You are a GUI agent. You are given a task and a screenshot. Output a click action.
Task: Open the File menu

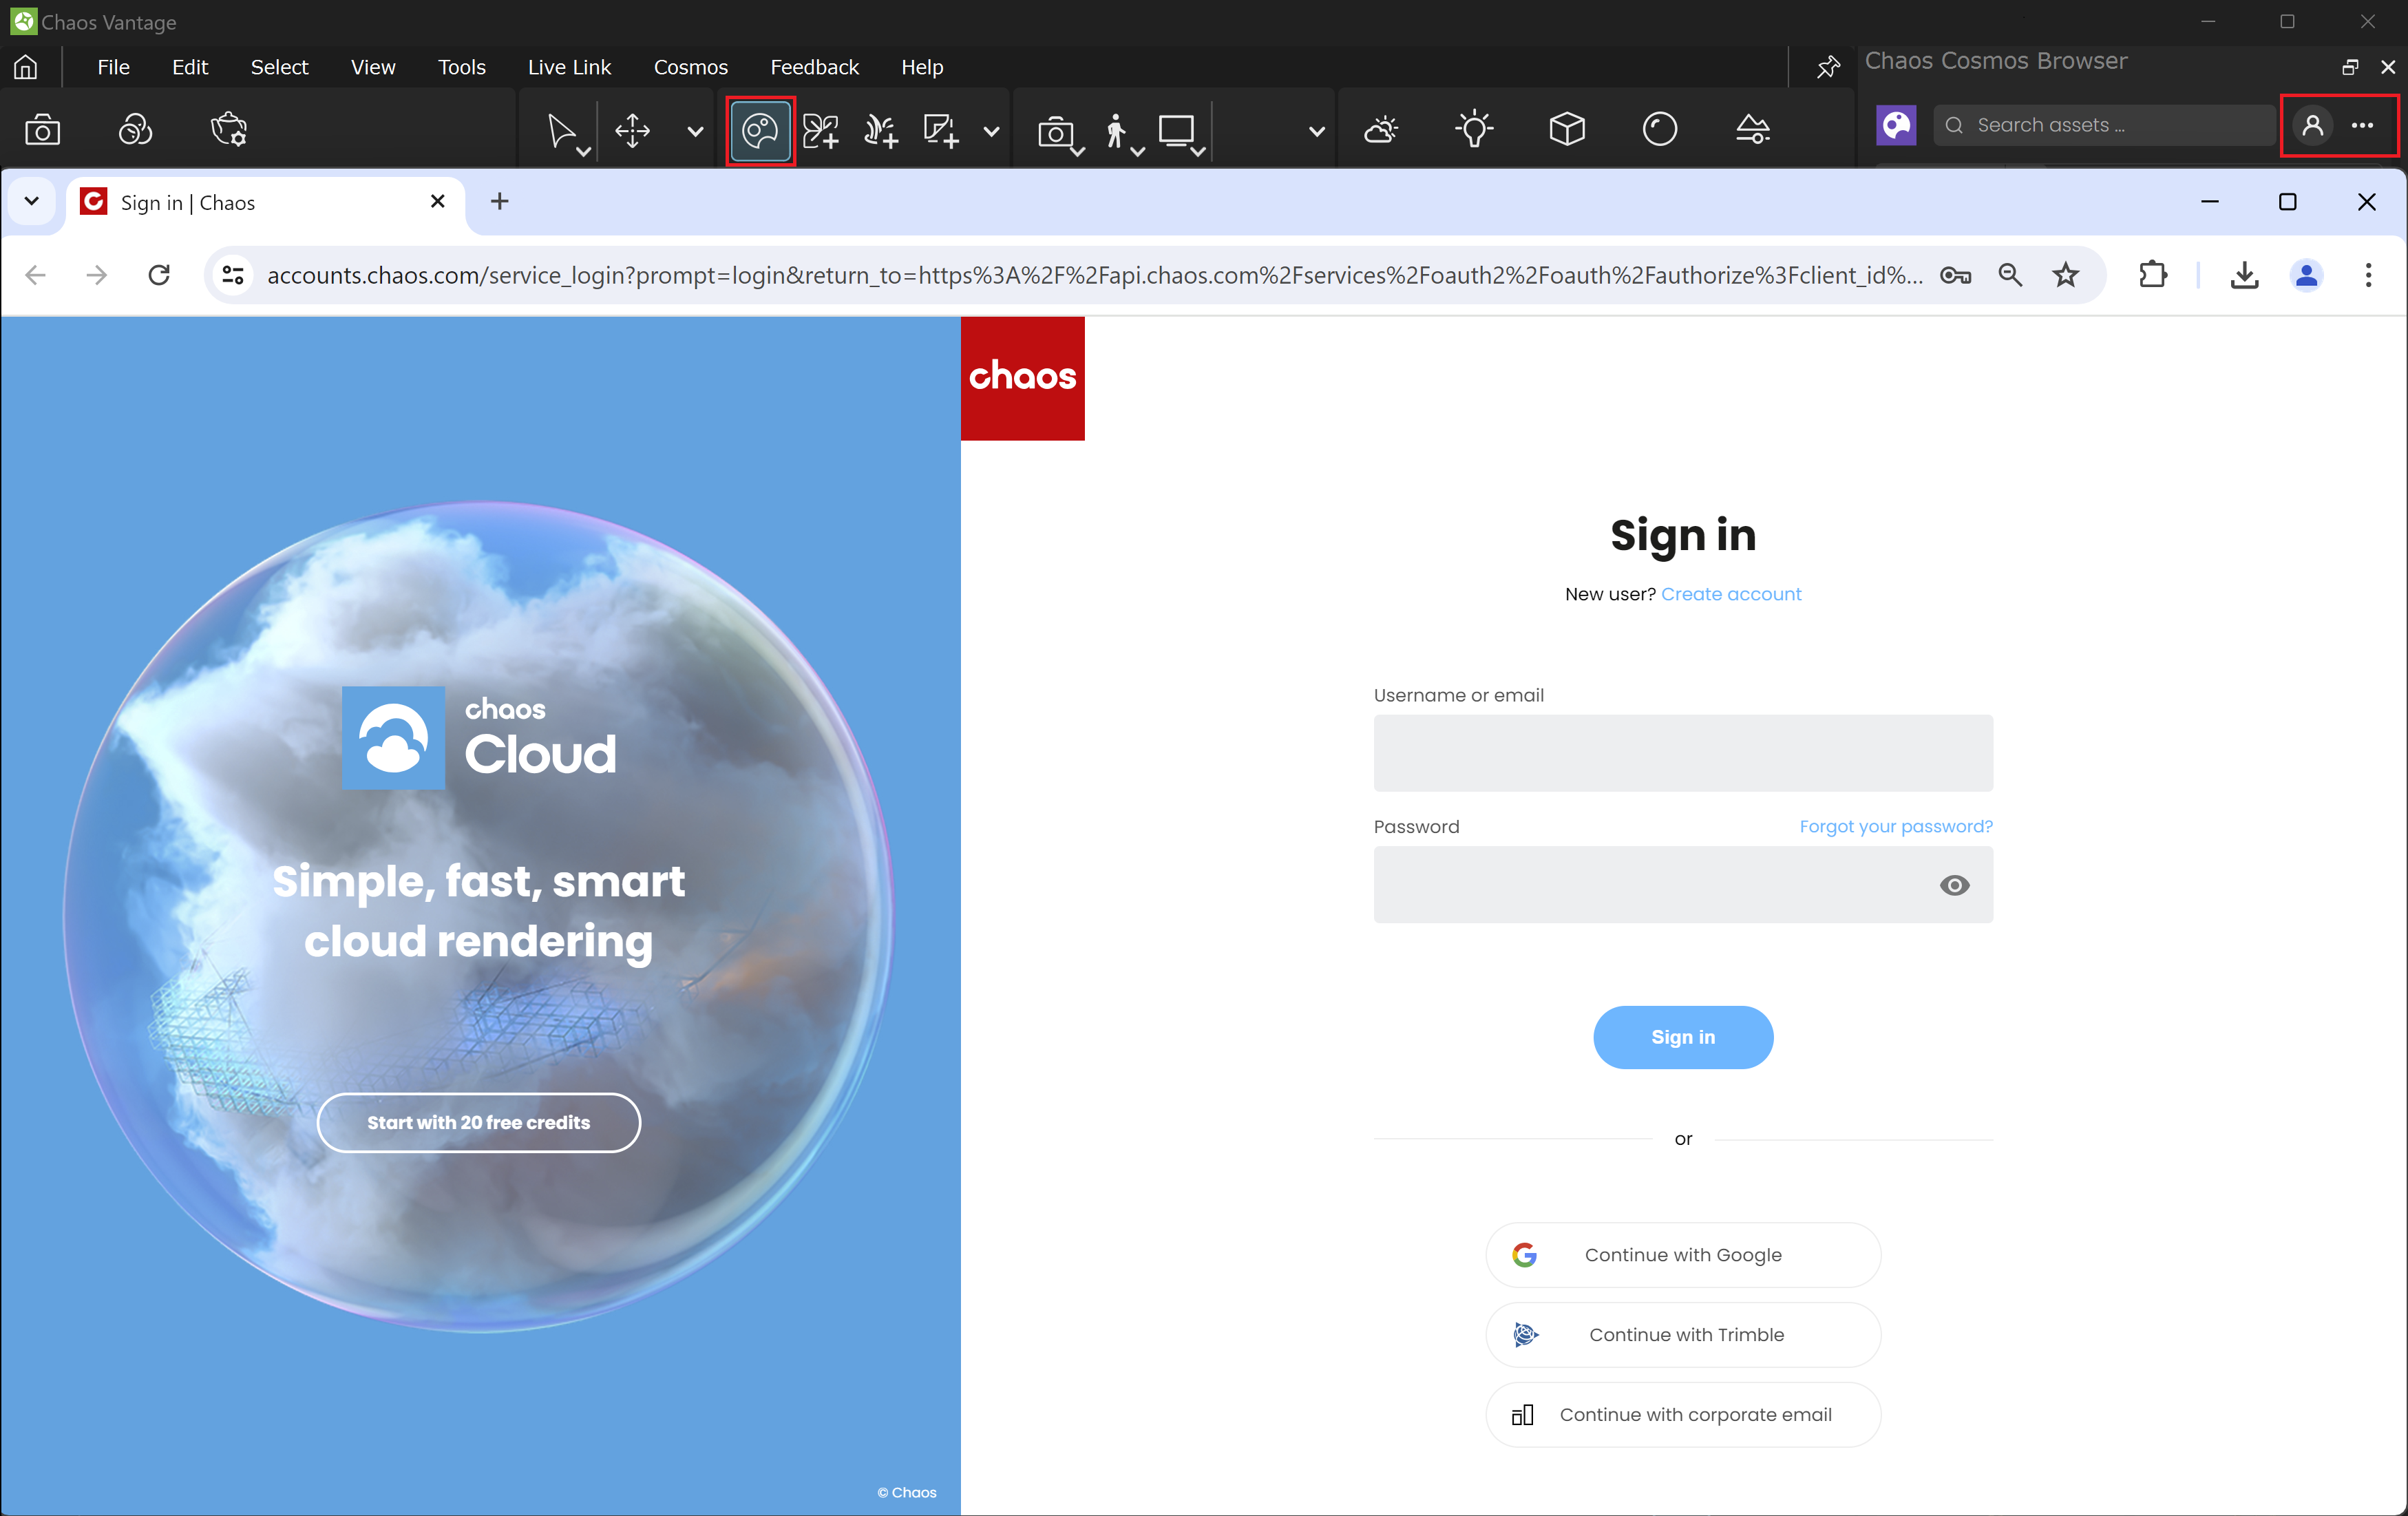(x=113, y=67)
